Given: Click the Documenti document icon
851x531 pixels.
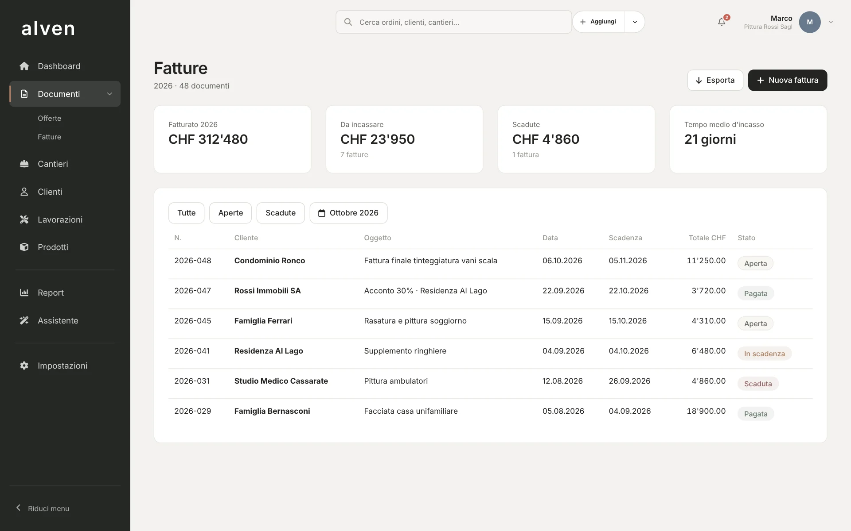Looking at the screenshot, I should coord(24,94).
